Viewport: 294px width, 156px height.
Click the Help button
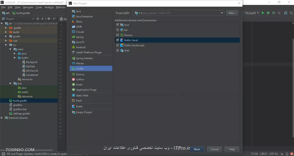[x=232, y=149]
